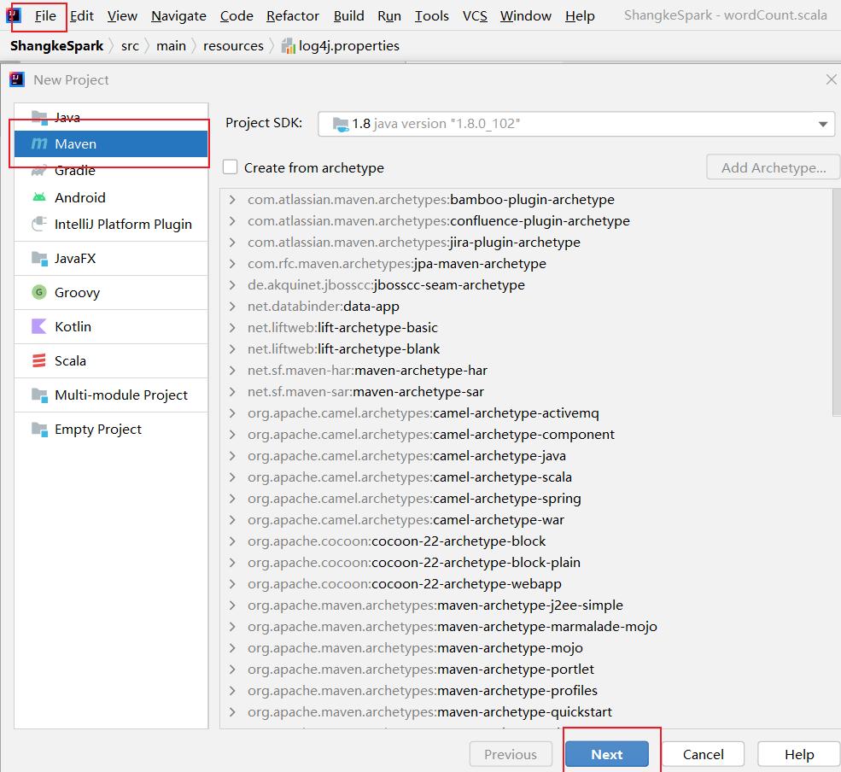The width and height of the screenshot is (841, 772).
Task: Enable Create from archetype checkbox
Action: click(x=230, y=167)
